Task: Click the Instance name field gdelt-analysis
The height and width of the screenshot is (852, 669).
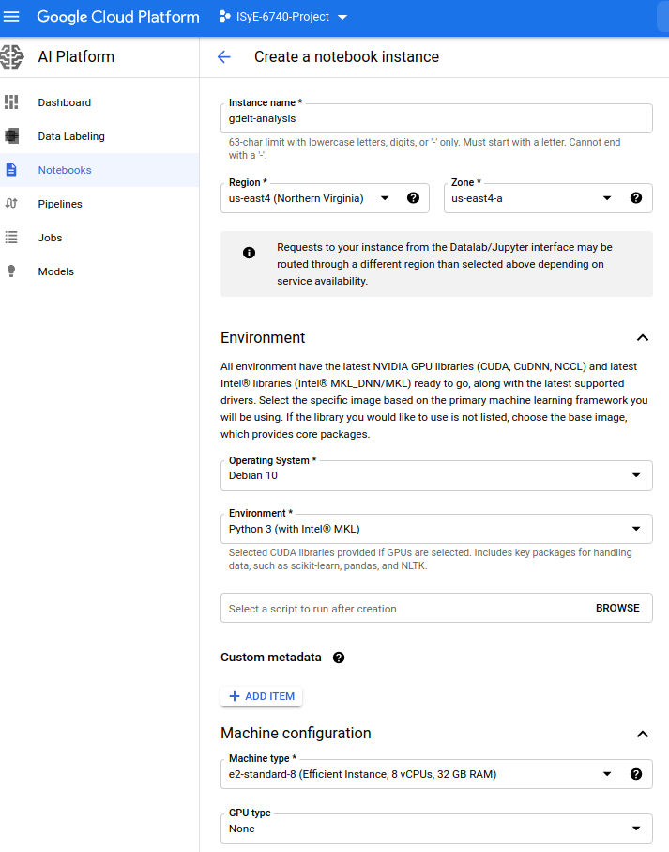Action: coord(436,118)
